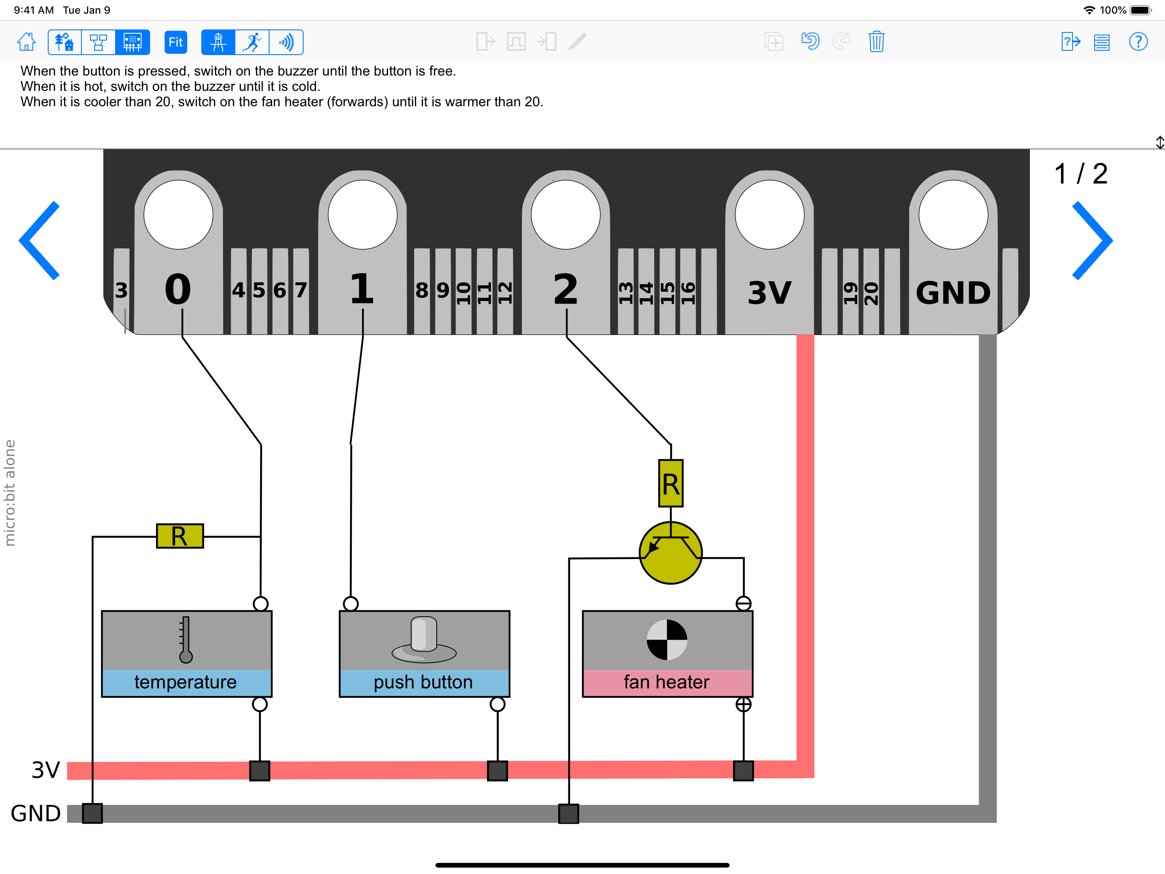Open the question-arrow export icon
Screen dimensions: 1165x874
coord(1071,42)
